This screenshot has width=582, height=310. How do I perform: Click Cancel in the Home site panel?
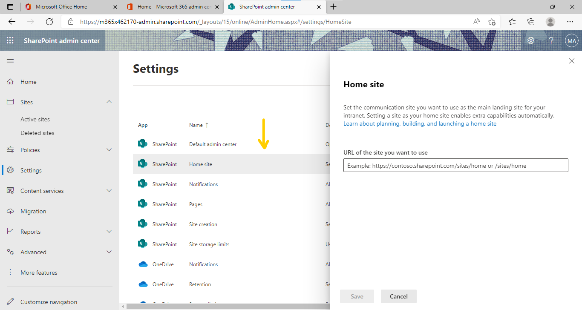coord(398,296)
